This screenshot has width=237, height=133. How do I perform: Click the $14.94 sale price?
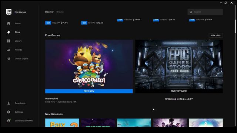point(64,23)
